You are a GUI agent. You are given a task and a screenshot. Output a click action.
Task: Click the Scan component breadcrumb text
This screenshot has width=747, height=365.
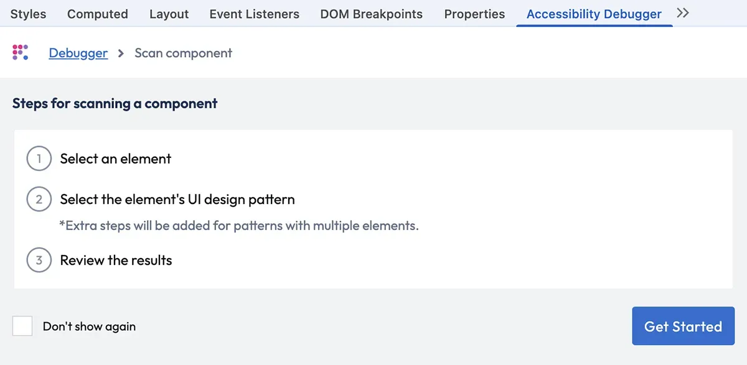tap(183, 53)
